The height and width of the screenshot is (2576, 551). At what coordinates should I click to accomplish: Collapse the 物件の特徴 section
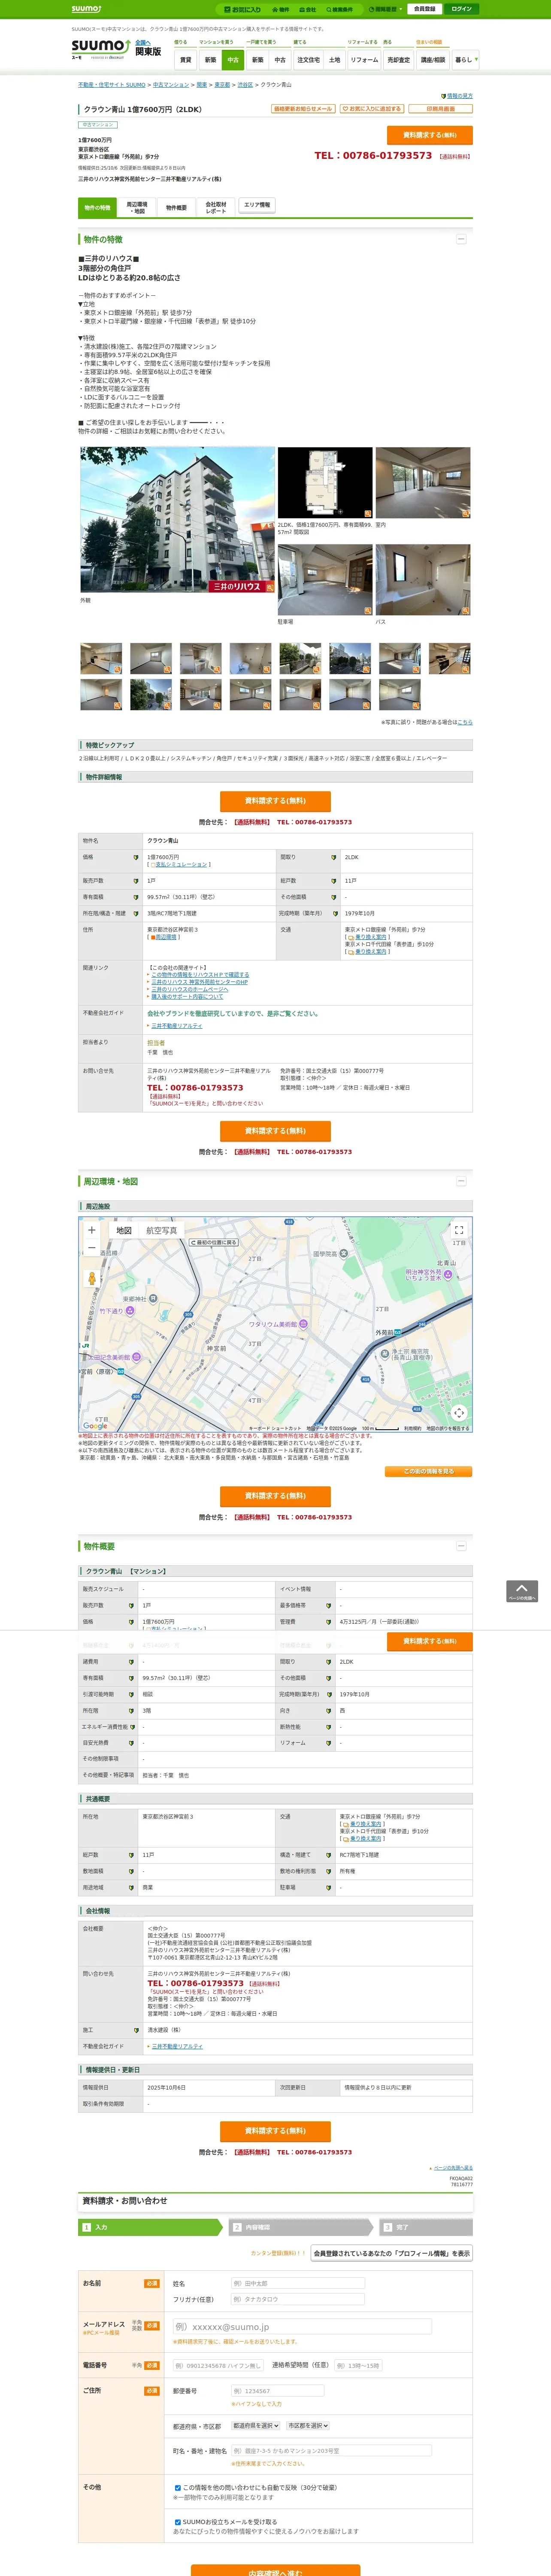coord(461,239)
